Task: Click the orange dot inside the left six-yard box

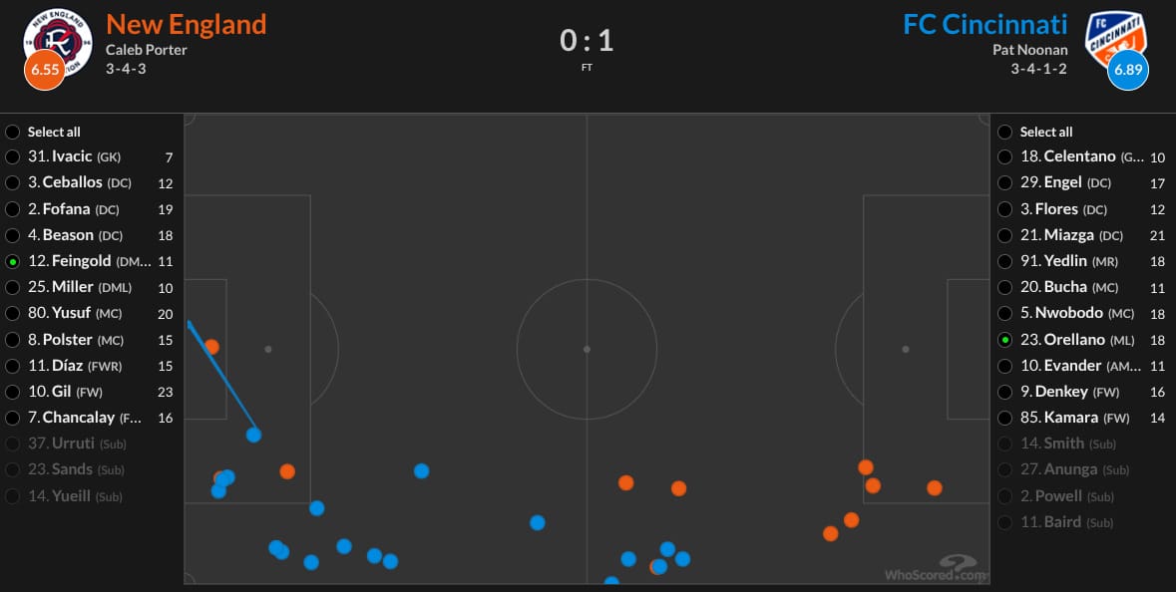Action: (x=211, y=347)
